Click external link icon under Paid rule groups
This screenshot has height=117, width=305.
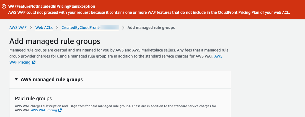pyautogui.click(x=60, y=110)
